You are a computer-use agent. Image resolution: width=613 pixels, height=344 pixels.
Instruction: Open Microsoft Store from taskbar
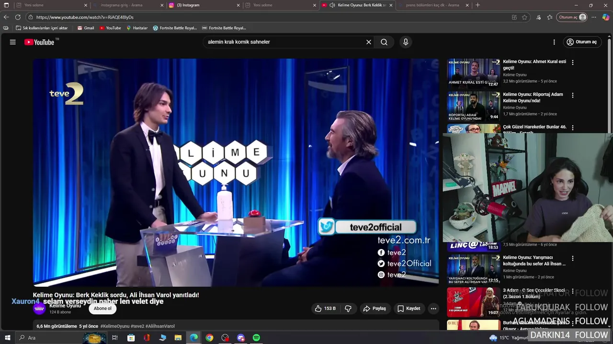[131, 338]
